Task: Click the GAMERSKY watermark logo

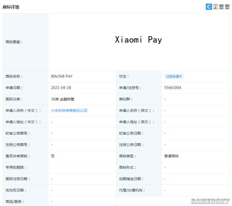Action: click(x=210, y=201)
